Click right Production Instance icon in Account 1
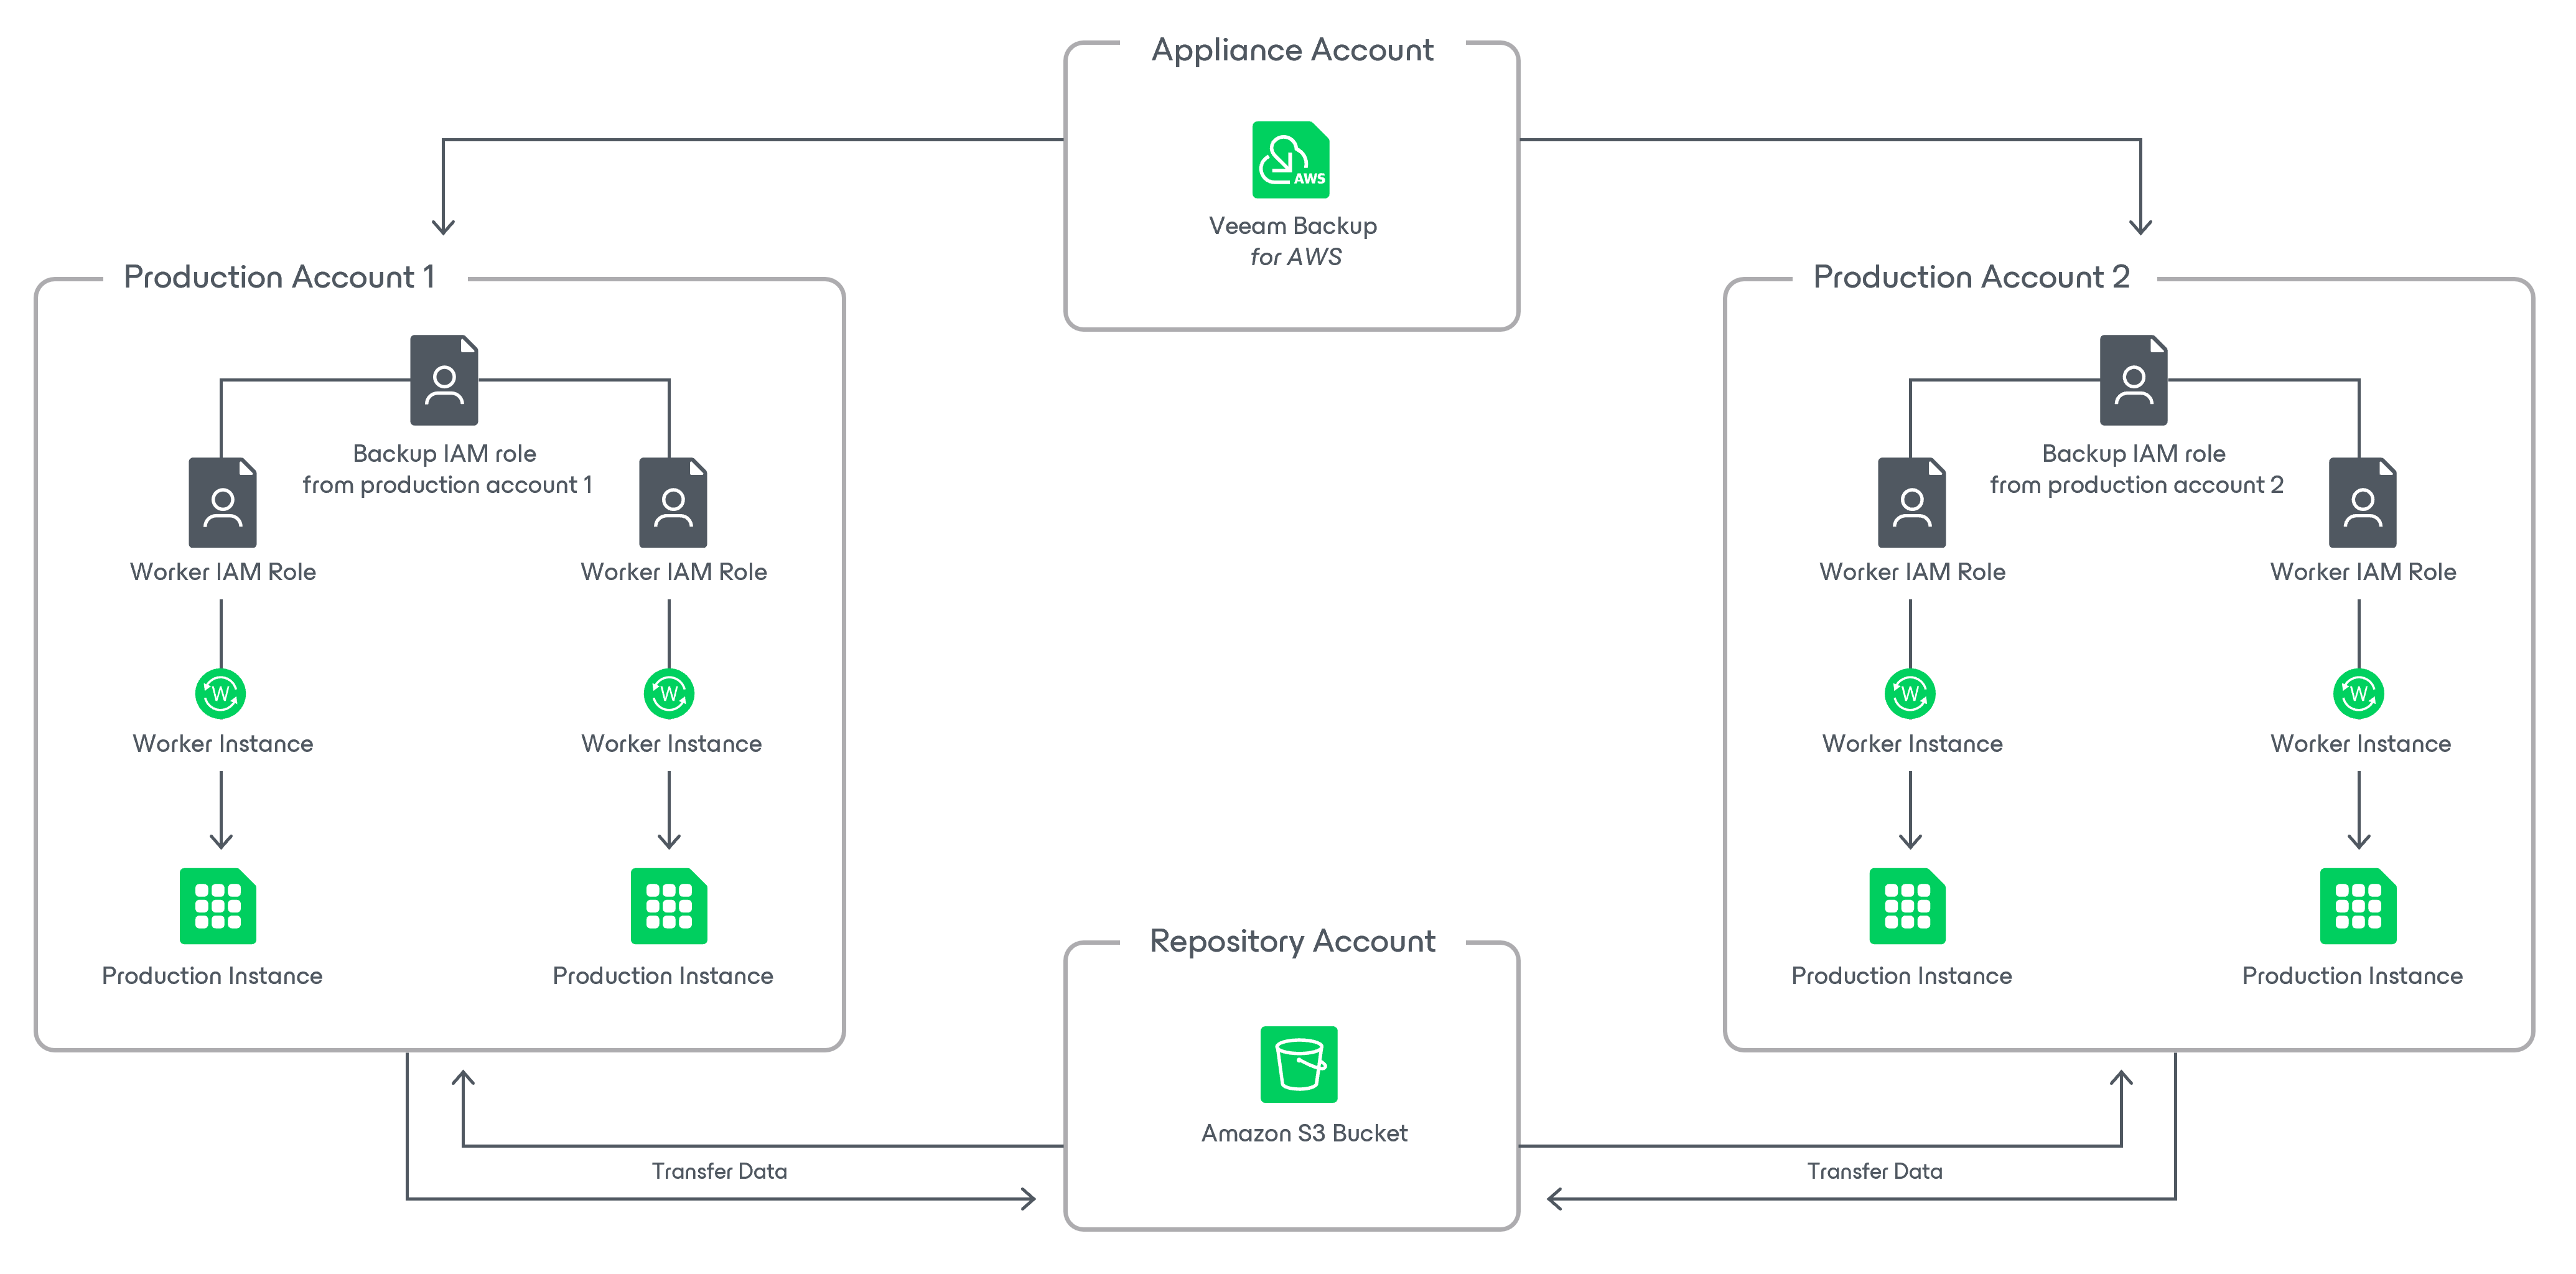Viewport: 2576px width, 1274px height. click(x=669, y=906)
